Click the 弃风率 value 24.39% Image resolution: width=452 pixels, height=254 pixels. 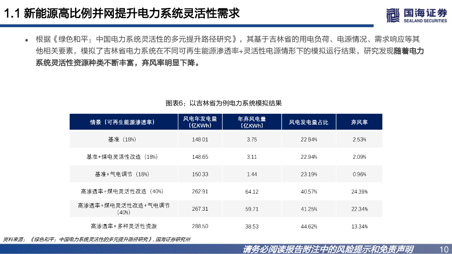click(x=359, y=191)
